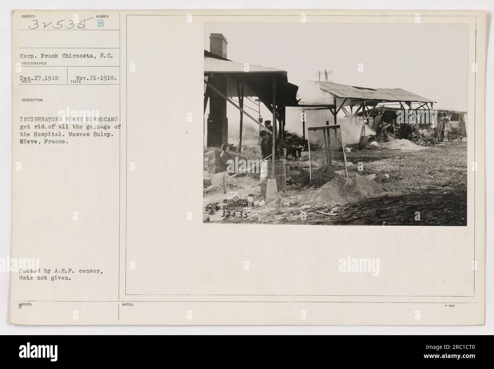Image resolution: width=494 pixels, height=369 pixels.
Task: Click the 'PHOTOGRAPHER' field label
Action: (34, 64)
